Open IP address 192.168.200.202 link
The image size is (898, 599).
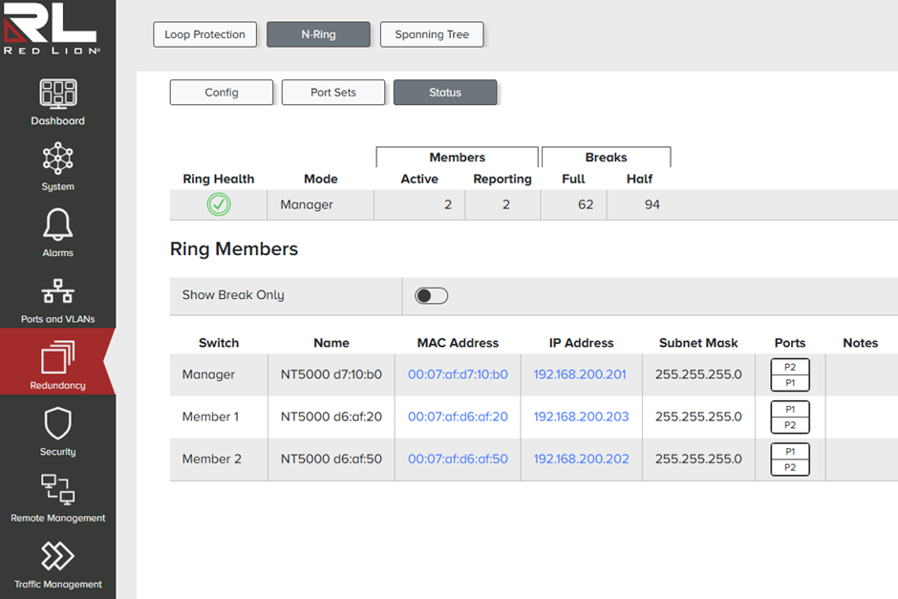tap(581, 459)
